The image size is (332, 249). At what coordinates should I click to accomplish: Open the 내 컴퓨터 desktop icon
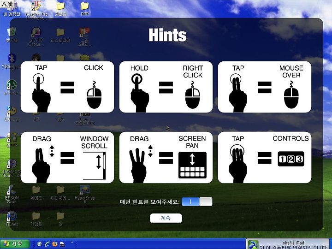[x=12, y=9]
